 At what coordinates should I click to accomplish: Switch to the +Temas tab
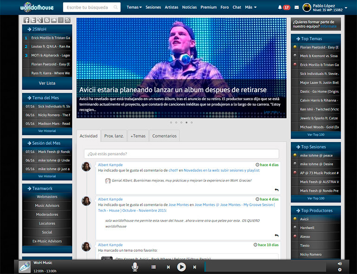pos(138,136)
